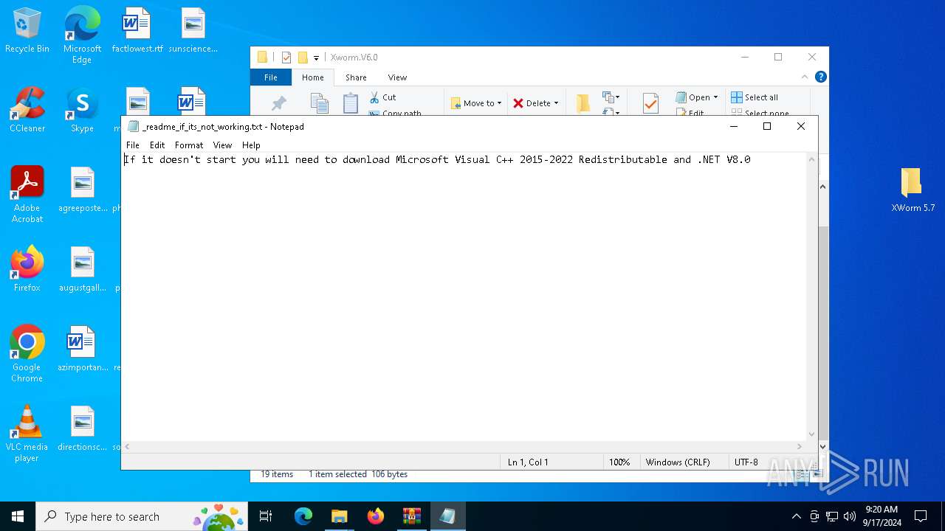Open the Microsoft Edge desktop shortcut
The image size is (945, 531).
82,35
